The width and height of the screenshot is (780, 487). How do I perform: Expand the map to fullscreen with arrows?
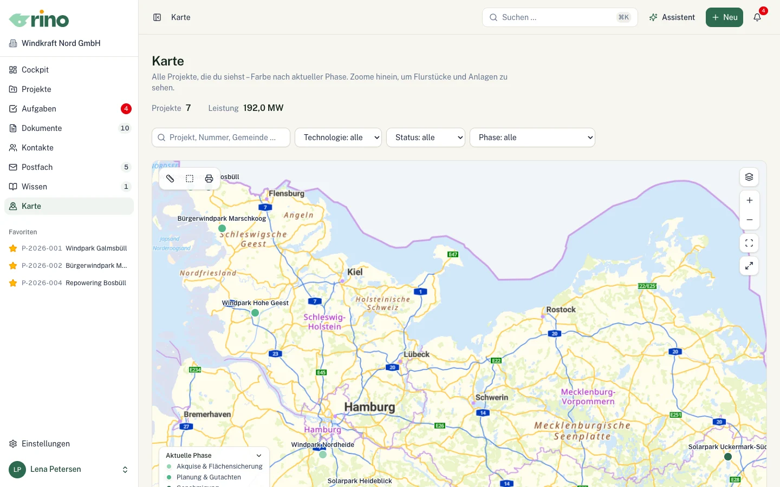pos(749,266)
